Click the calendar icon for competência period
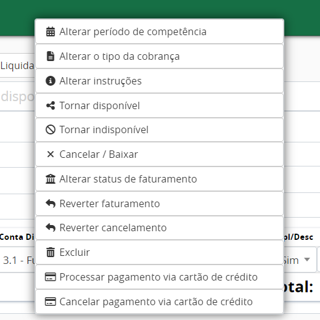 tap(51, 31)
